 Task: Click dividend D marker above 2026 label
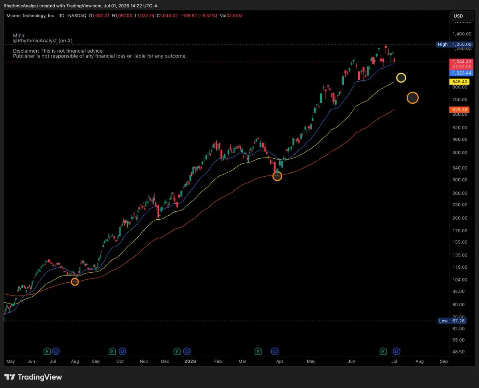pos(187,351)
